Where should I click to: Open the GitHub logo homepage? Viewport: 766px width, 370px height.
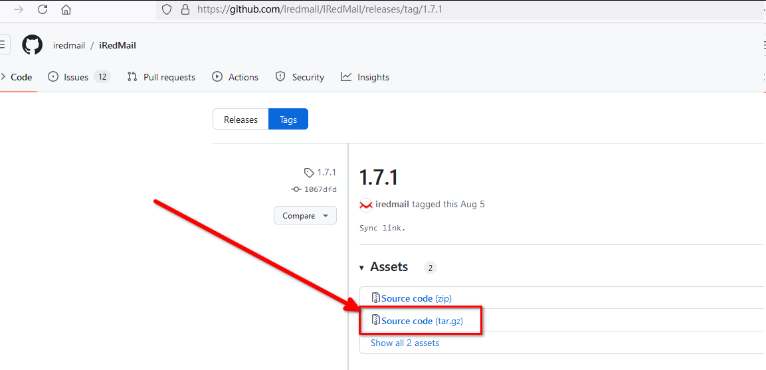click(x=33, y=45)
